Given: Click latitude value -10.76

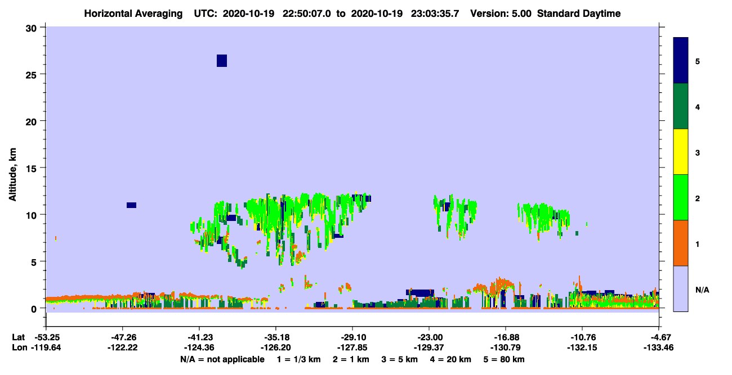Looking at the screenshot, I should (582, 337).
